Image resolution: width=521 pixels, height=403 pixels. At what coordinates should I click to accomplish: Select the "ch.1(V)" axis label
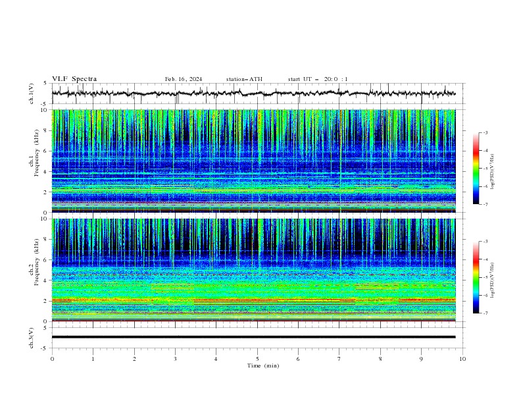(x=32, y=94)
